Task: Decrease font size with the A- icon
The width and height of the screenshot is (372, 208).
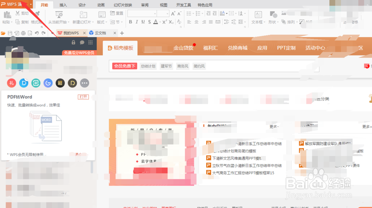Action: click(179, 13)
